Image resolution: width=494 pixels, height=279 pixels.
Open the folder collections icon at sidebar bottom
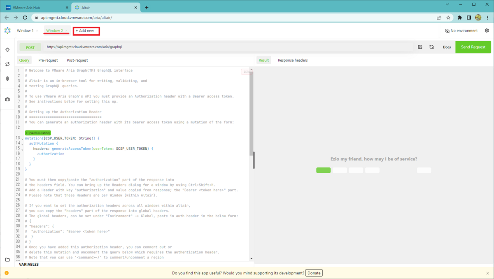pyautogui.click(x=7, y=260)
